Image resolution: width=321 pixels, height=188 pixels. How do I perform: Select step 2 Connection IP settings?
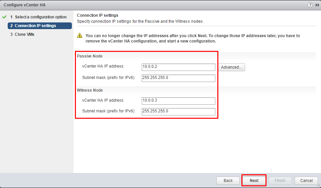[40, 26]
